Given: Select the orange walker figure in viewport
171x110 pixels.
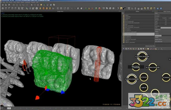Looking at the screenshot, I should pos(25,65).
